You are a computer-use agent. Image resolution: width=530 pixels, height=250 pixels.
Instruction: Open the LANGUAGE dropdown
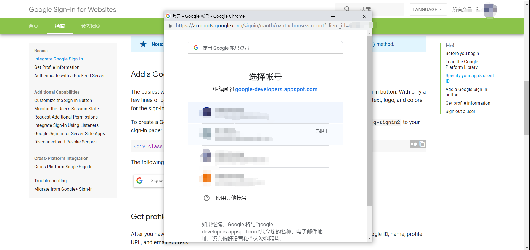[428, 9]
